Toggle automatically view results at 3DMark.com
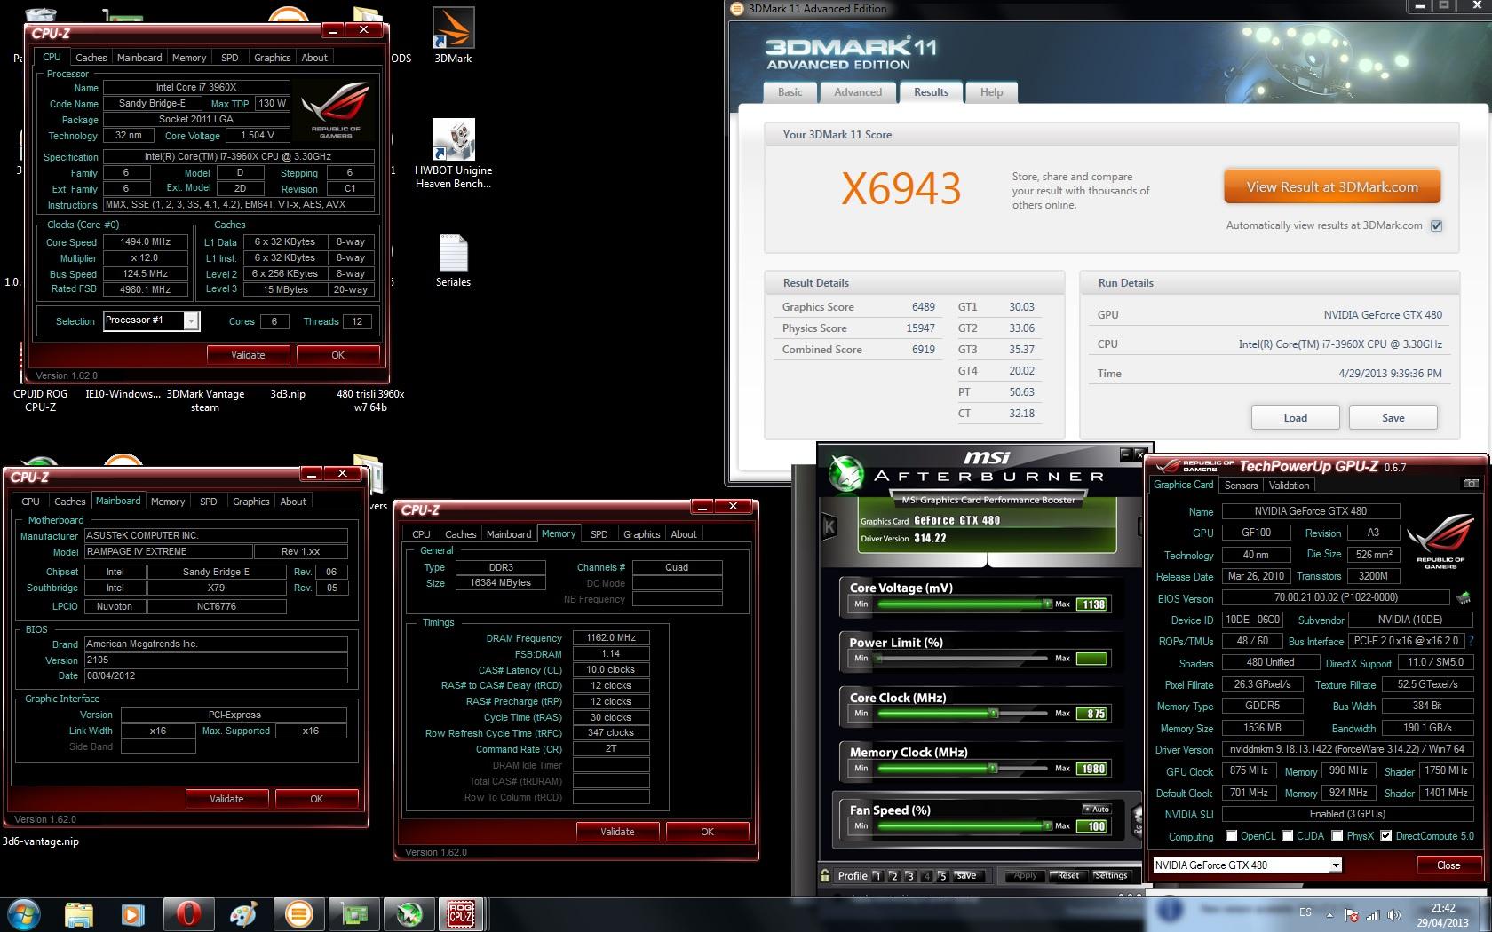Image resolution: width=1492 pixels, height=932 pixels. point(1436,225)
